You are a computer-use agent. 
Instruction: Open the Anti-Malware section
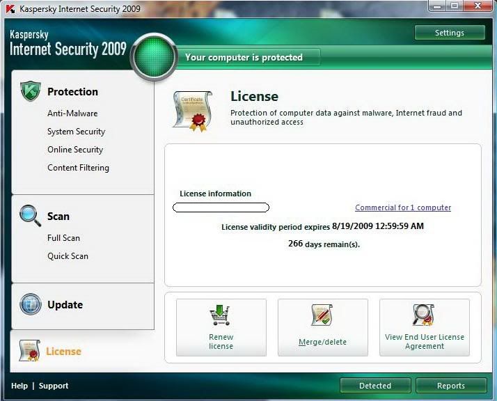[72, 113]
